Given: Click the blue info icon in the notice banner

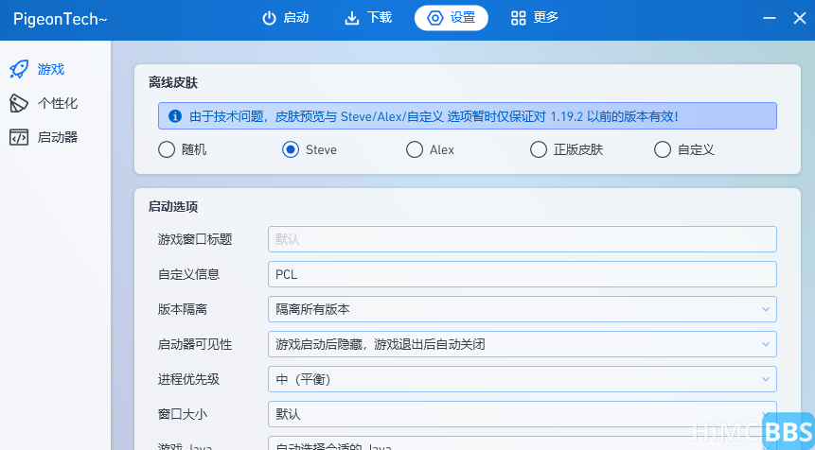Looking at the screenshot, I should tap(175, 116).
